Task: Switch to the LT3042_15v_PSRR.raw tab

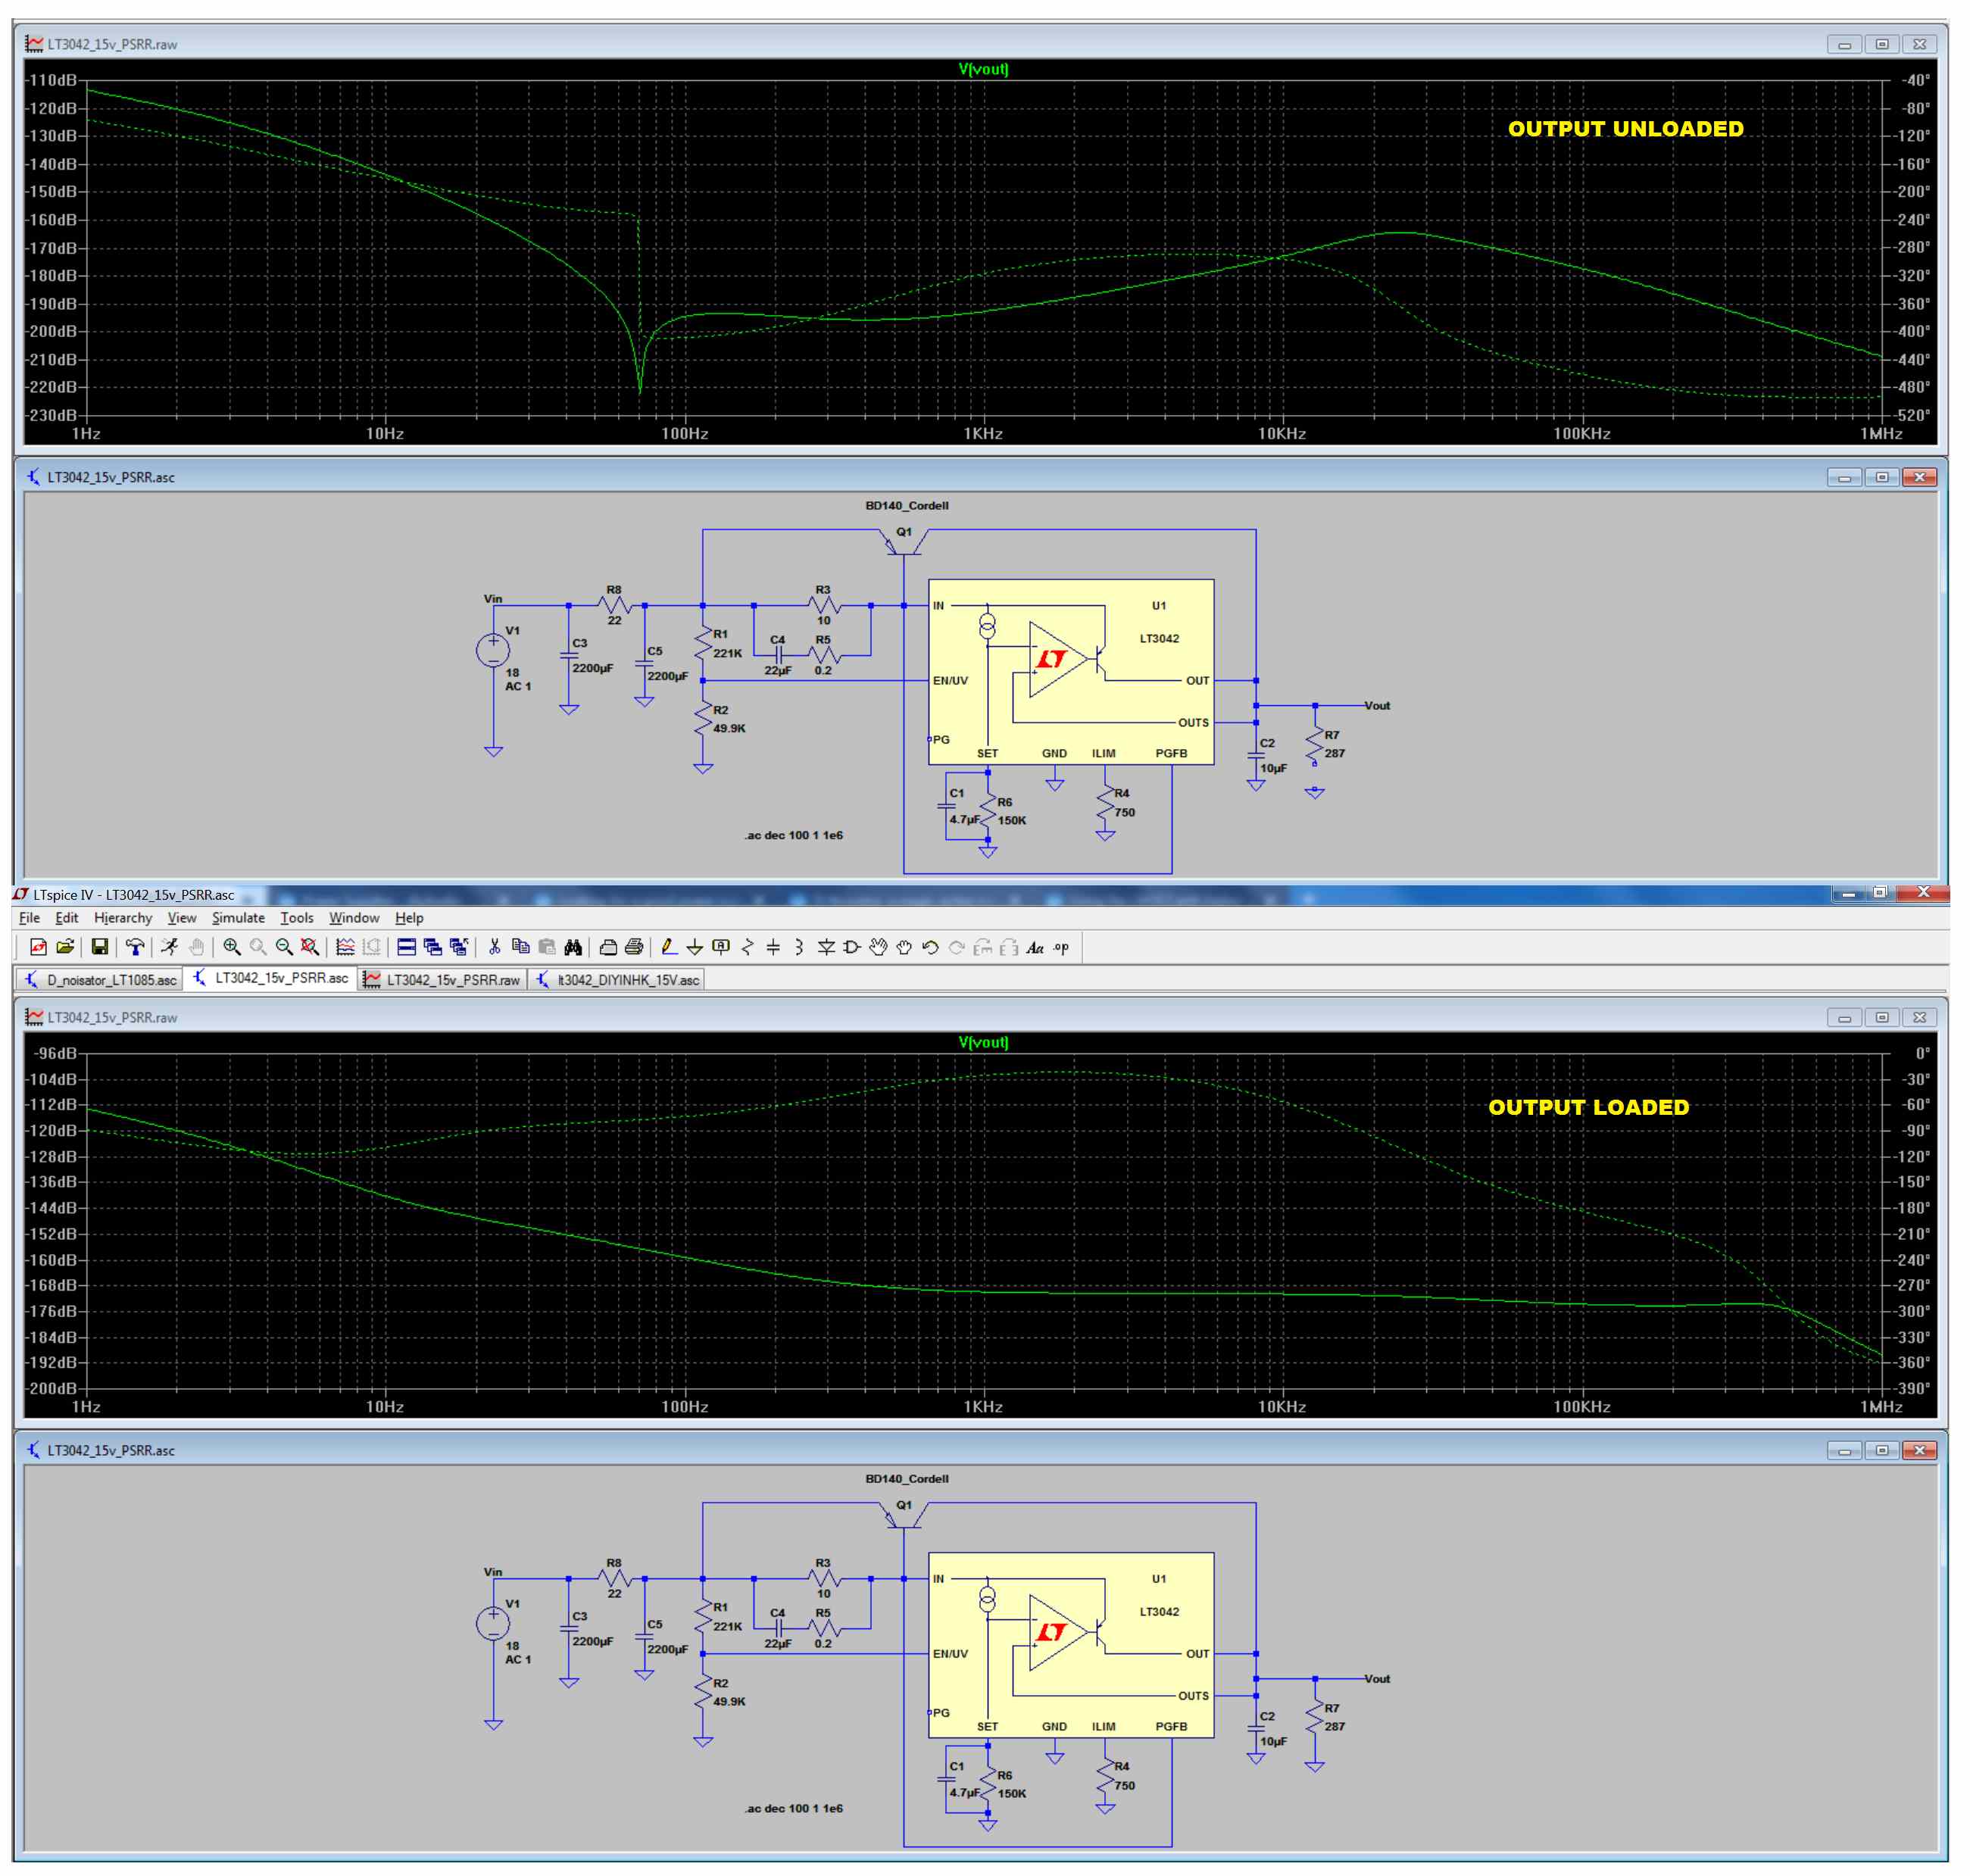Action: [442, 979]
